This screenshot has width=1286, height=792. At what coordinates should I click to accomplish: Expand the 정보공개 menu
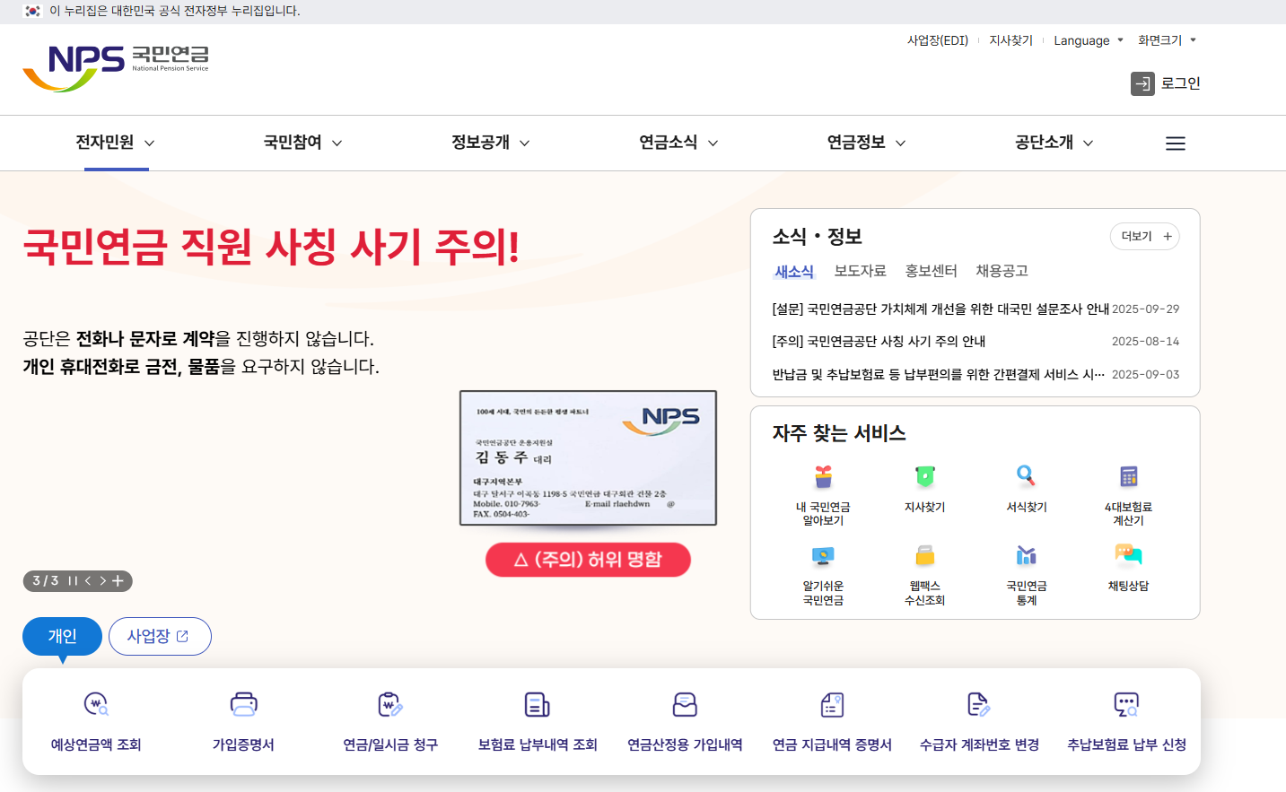click(490, 143)
